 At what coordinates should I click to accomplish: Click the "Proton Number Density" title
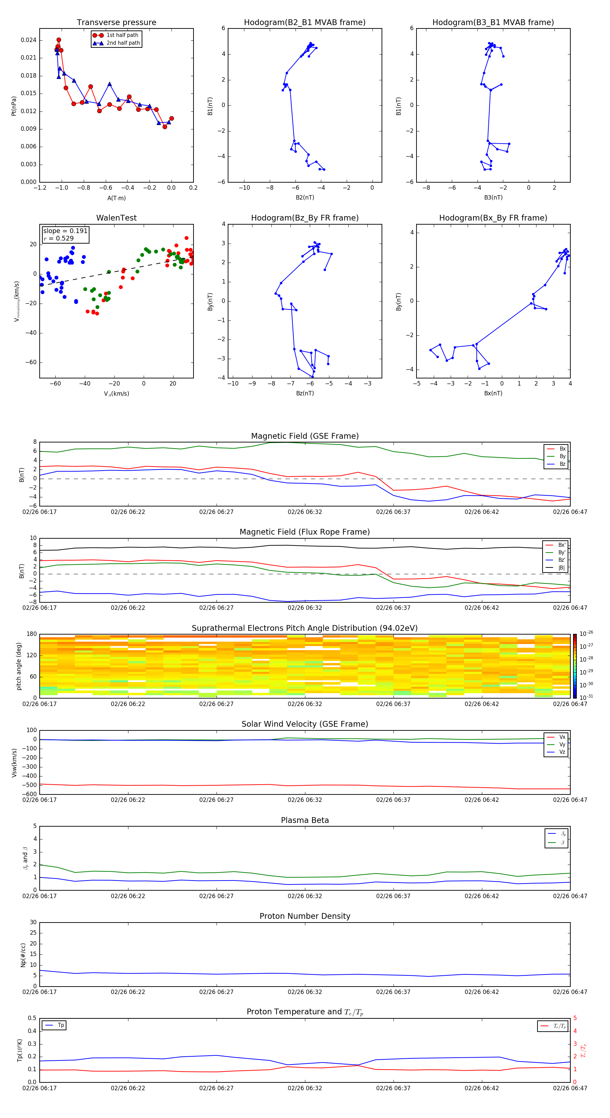(x=305, y=916)
